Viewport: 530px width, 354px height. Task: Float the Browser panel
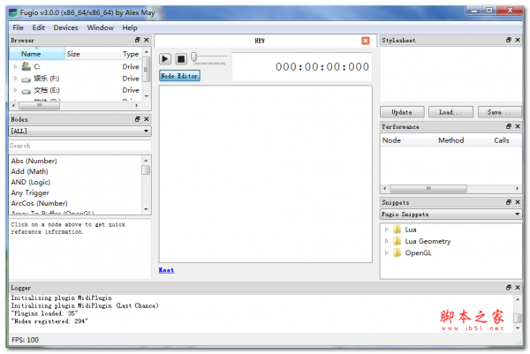tap(137, 40)
